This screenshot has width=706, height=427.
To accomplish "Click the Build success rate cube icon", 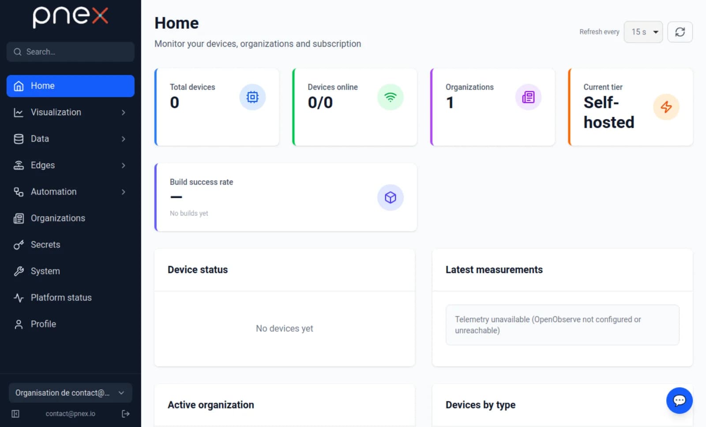I will [x=390, y=197].
